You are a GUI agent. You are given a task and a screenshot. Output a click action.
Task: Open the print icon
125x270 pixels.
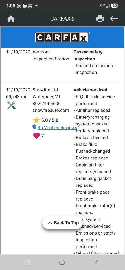100,19
